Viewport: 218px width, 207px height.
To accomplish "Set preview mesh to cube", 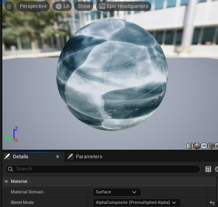I will 211,146.
